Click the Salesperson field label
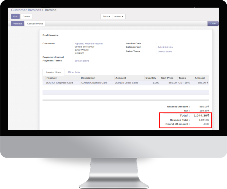The width and height of the screenshot is (227, 189). [134, 47]
